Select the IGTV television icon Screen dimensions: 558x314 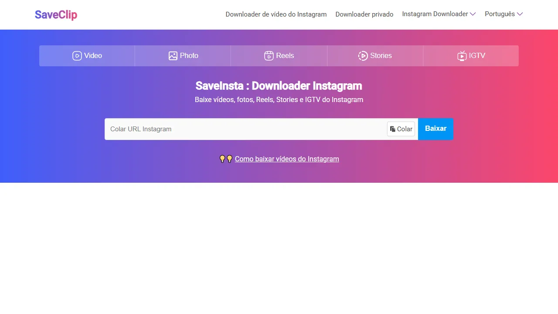tap(462, 56)
